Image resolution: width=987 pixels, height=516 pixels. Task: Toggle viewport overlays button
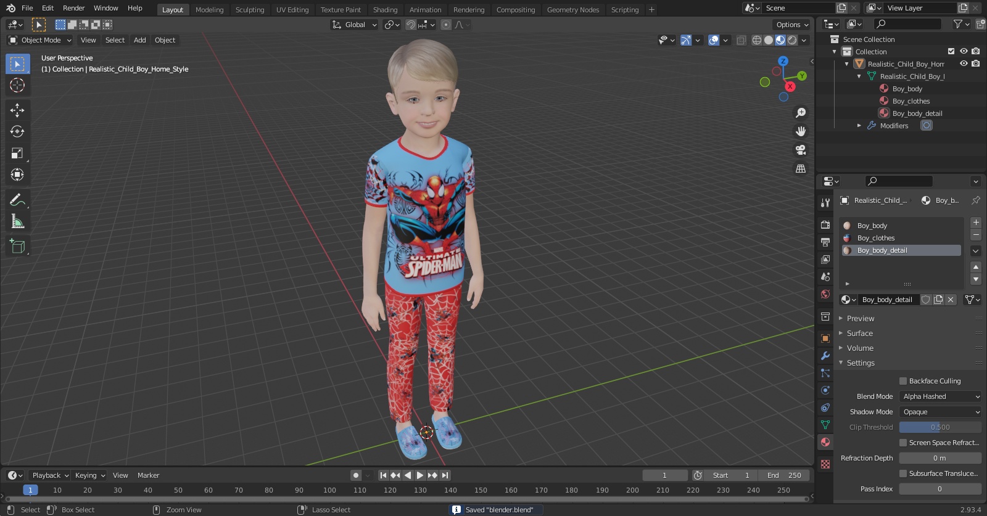(x=714, y=40)
